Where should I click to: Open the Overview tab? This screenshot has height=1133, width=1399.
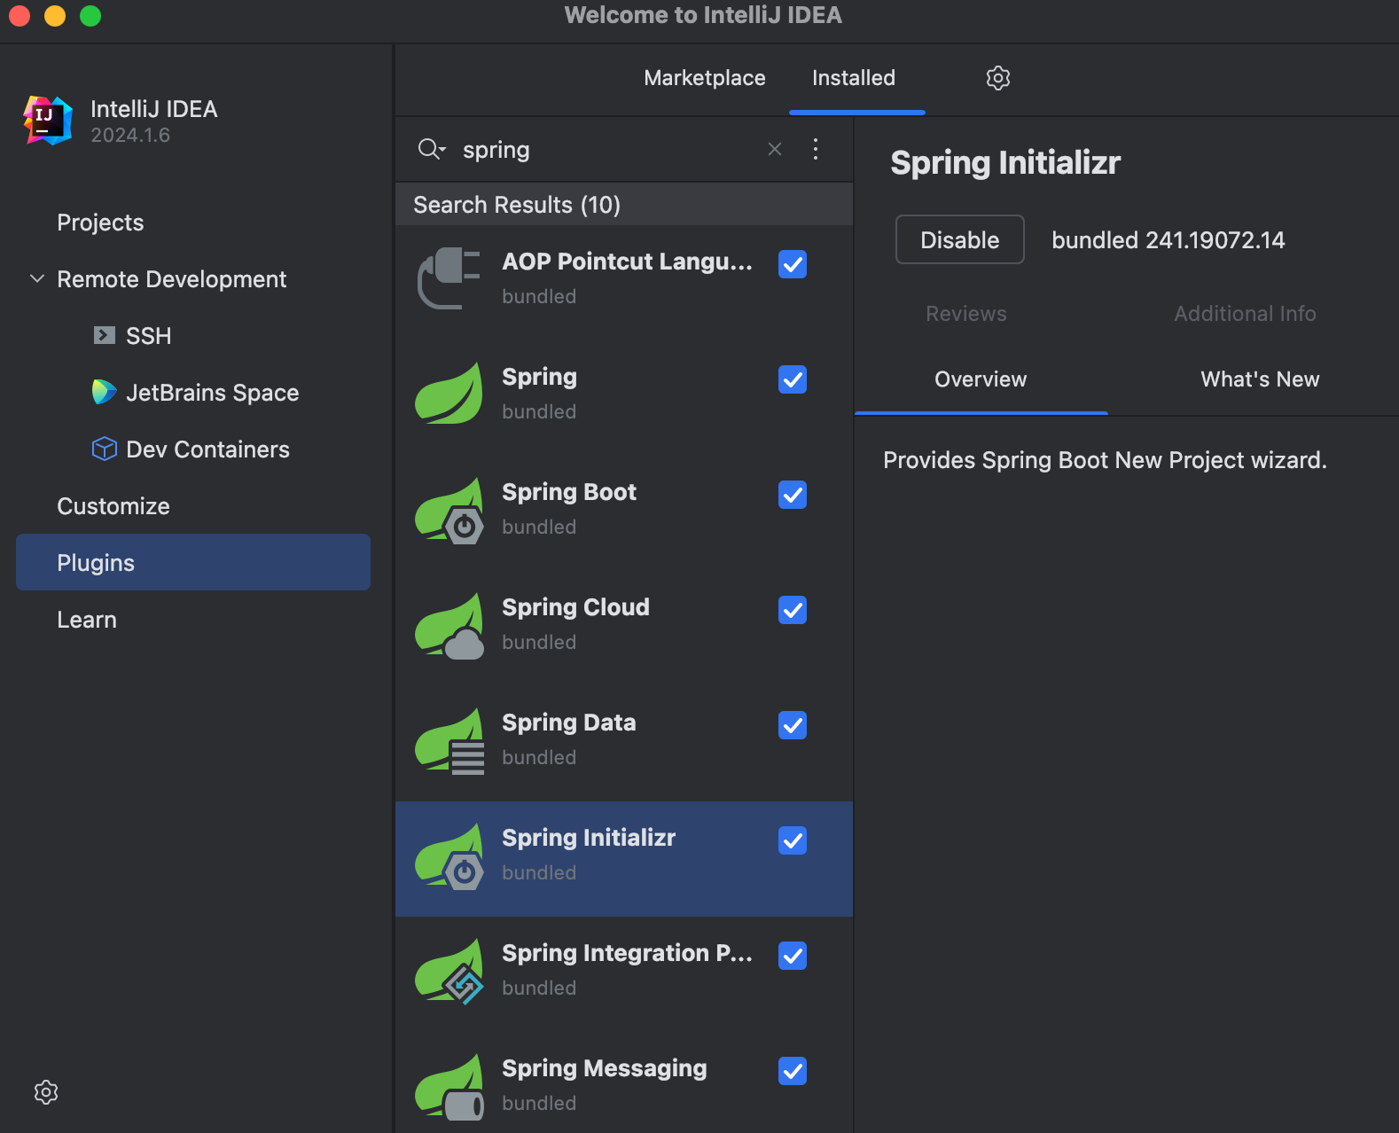coord(981,379)
